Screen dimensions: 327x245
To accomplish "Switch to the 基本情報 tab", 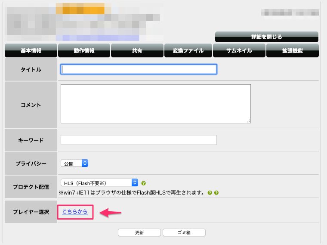I will [x=31, y=51].
